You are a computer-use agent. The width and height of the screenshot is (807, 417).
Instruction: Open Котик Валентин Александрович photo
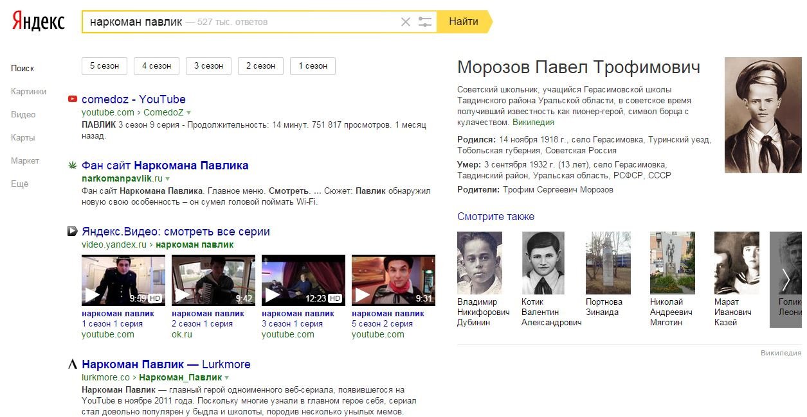[x=543, y=263]
